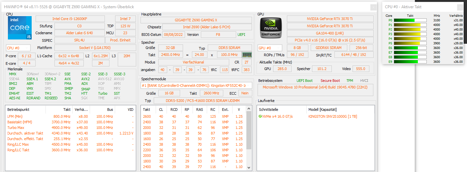Click the RAS column header

pyautogui.click(x=200, y=109)
